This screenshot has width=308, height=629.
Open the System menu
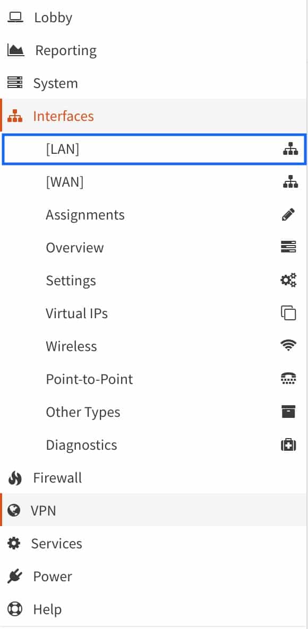click(154, 83)
